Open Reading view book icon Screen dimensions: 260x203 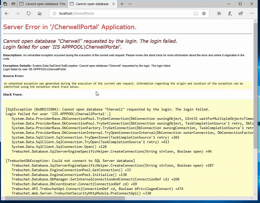[x=196, y=13]
